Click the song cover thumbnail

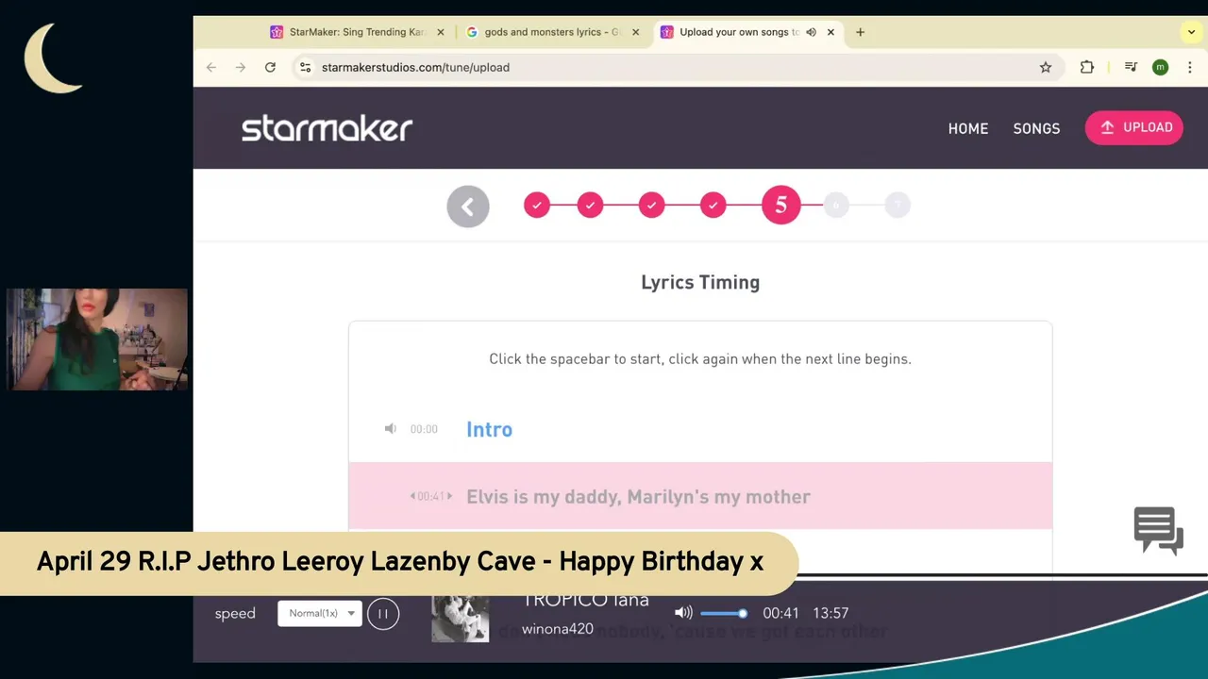[x=461, y=620]
